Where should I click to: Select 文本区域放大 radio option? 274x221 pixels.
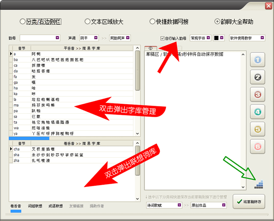[x=104, y=22]
